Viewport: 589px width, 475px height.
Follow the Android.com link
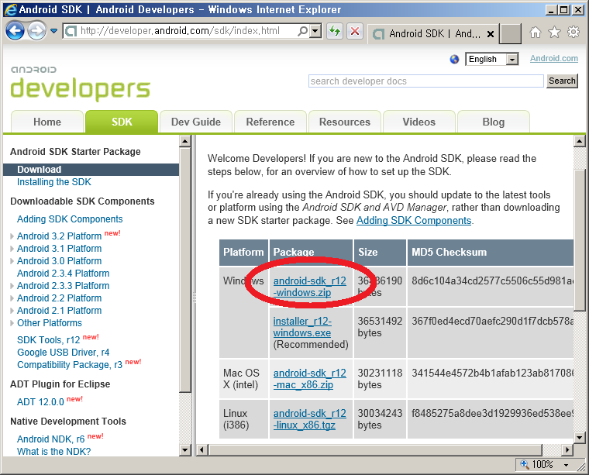pyautogui.click(x=553, y=59)
